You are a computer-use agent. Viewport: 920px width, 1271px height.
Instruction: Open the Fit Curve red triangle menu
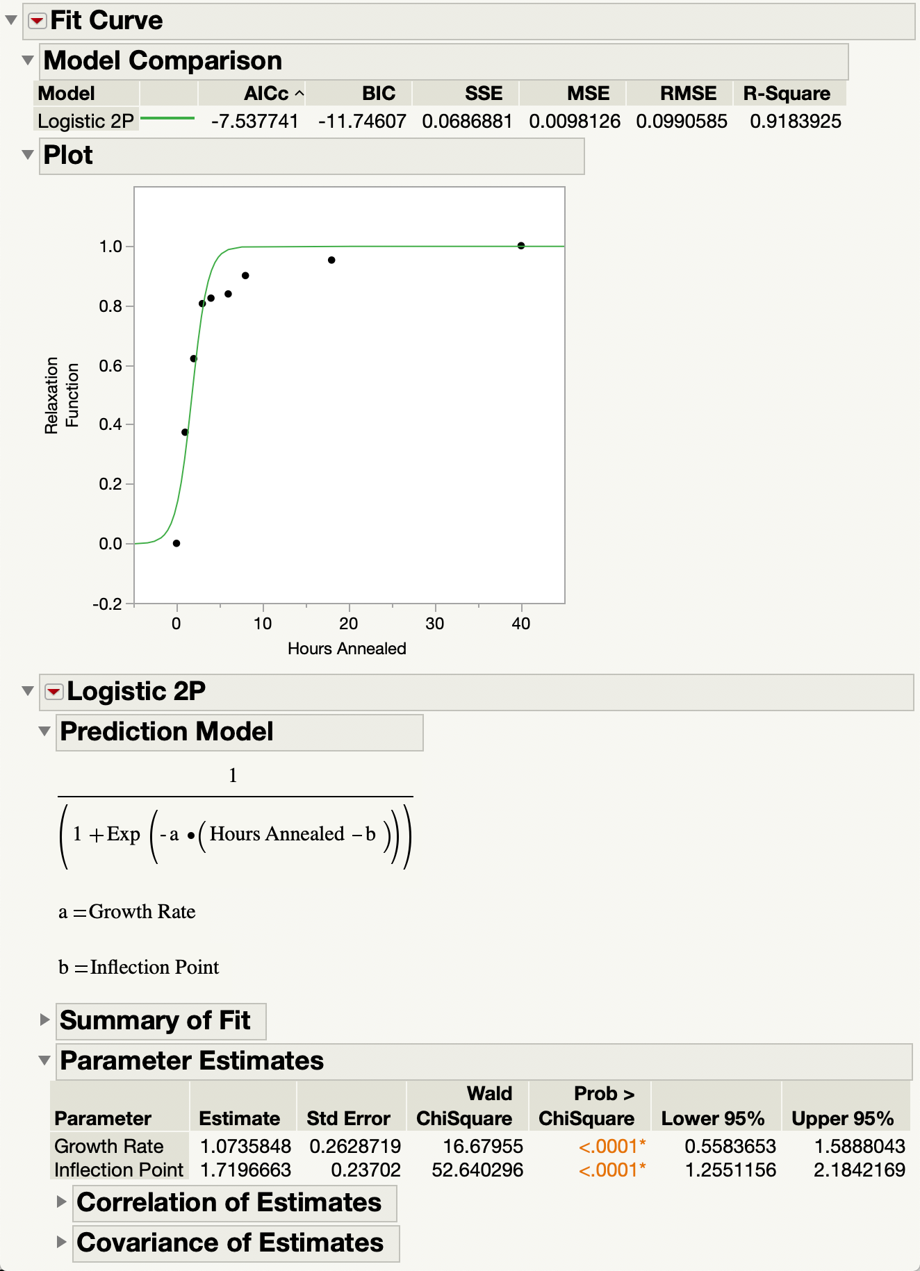(x=38, y=21)
